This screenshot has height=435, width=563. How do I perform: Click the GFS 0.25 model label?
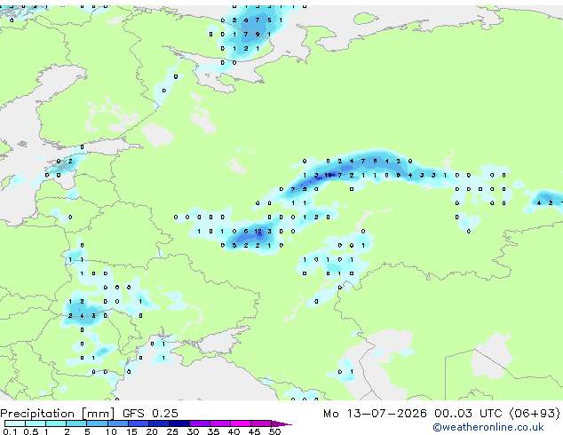point(150,413)
